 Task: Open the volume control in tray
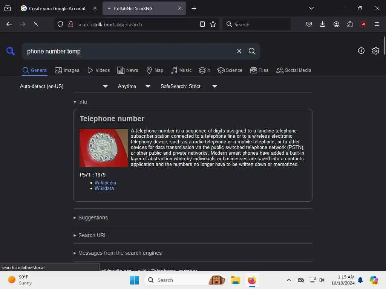point(322,280)
